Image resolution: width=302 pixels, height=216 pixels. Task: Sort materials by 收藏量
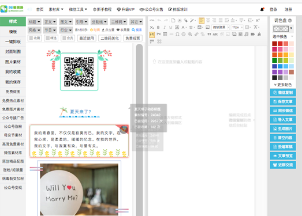tap(123, 30)
